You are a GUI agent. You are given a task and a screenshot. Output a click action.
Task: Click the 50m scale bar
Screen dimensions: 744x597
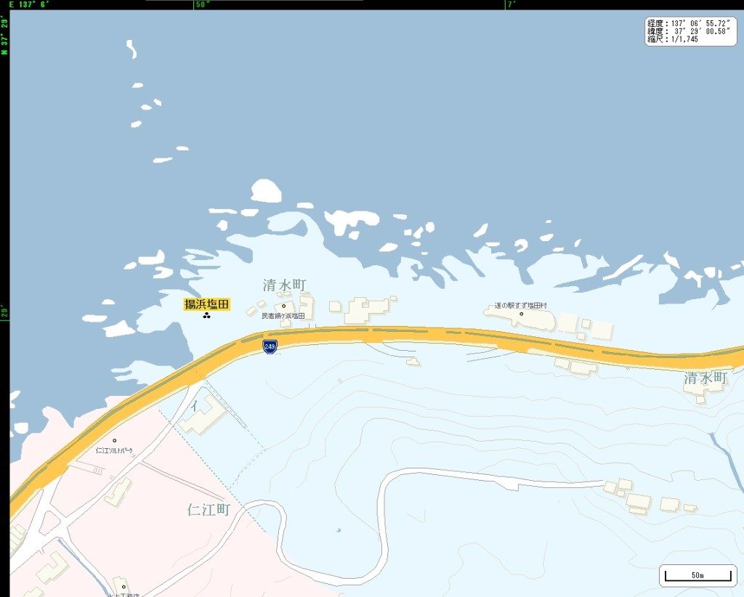click(697, 575)
